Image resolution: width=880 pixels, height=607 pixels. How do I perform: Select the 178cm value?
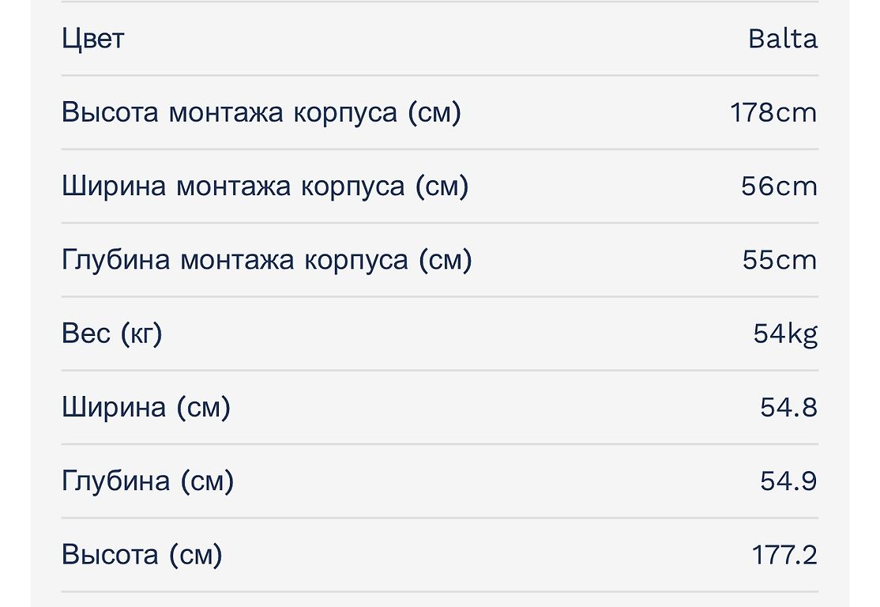pyautogui.click(x=773, y=112)
